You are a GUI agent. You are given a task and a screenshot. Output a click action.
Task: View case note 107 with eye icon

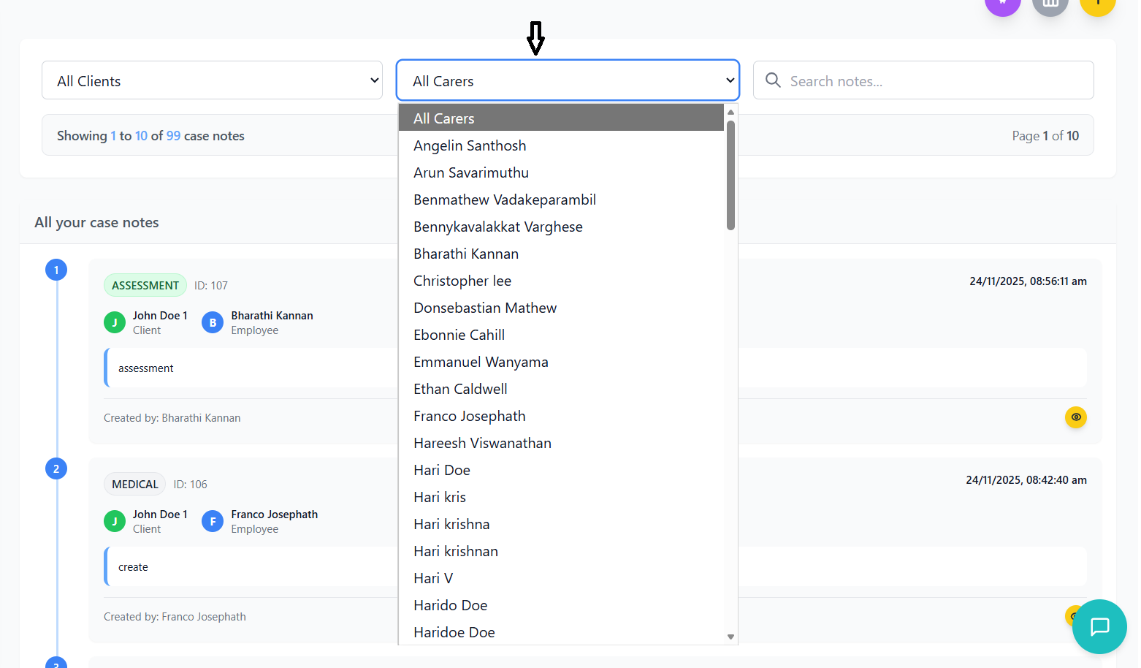(1075, 417)
